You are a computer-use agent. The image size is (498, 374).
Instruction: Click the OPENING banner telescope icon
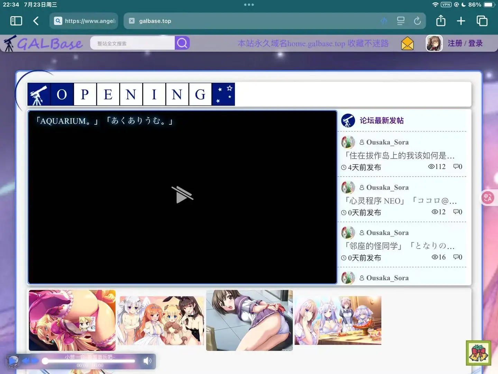pyautogui.click(x=39, y=94)
